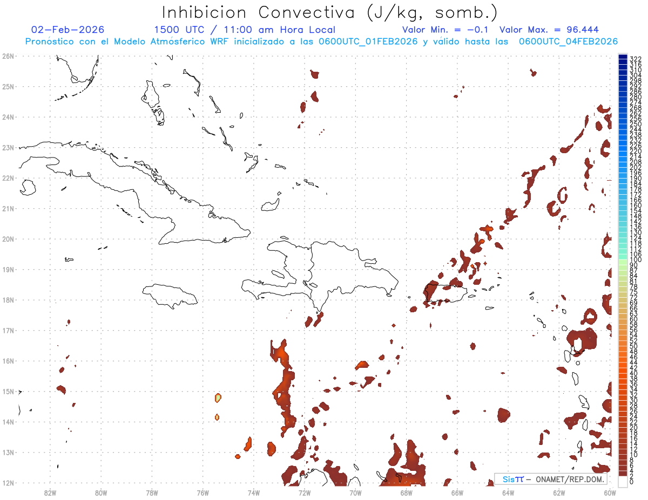The height and width of the screenshot is (500, 648).
Task: Click the "0600UTC_04FEB2026" valid-until time
Action: (568, 42)
